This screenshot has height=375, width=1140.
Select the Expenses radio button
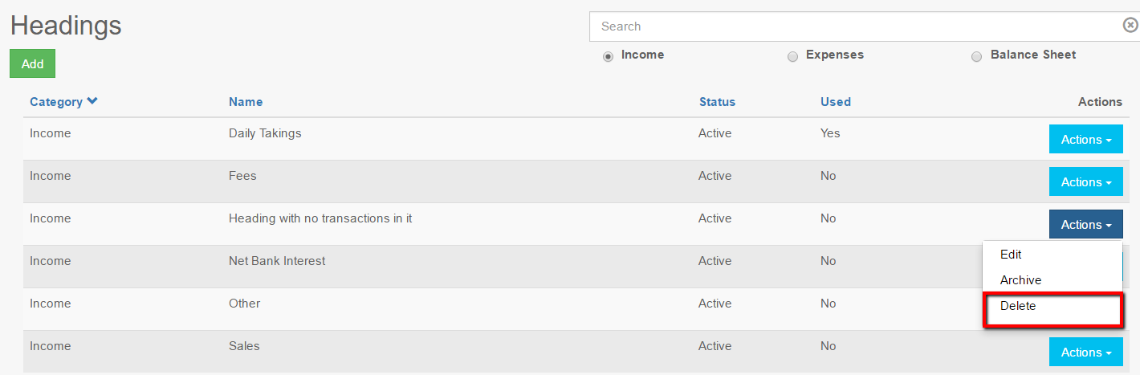pyautogui.click(x=792, y=56)
